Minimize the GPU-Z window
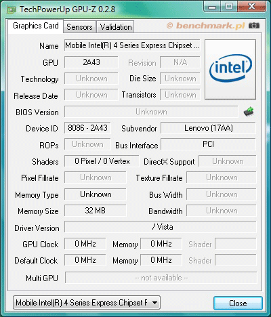Screen dimensions: 271x317 point(212,7)
